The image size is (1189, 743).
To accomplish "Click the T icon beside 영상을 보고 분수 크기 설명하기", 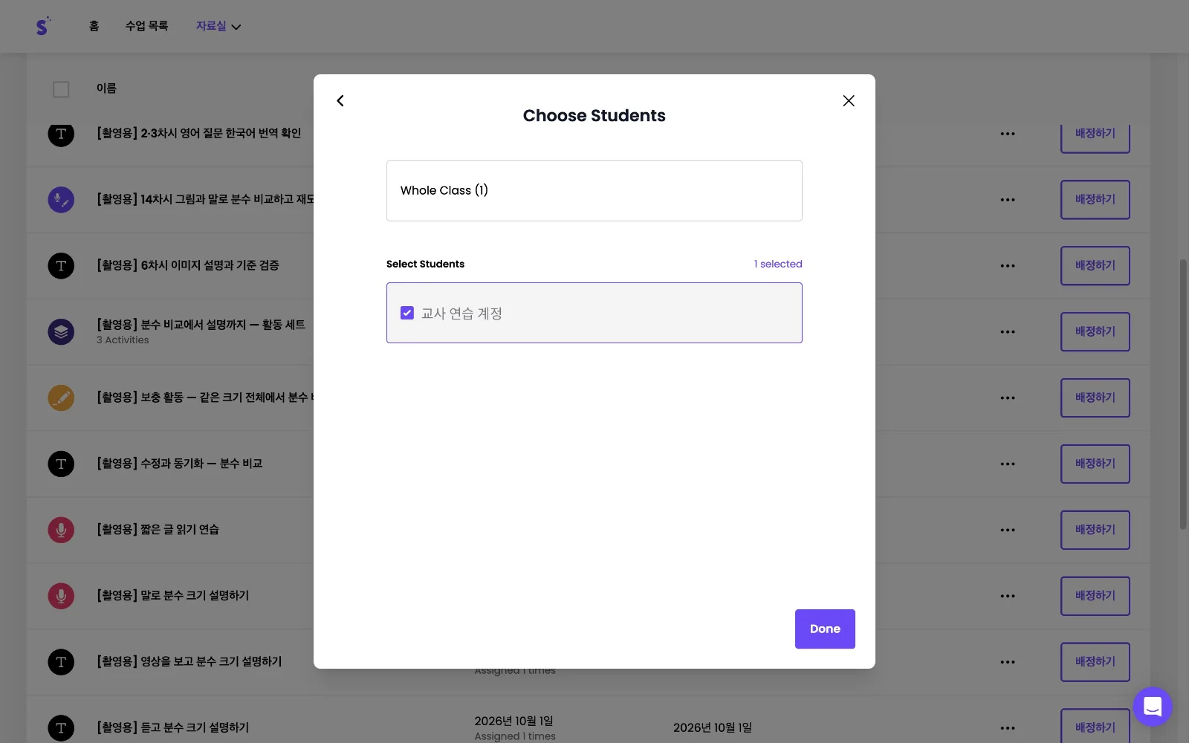I will click(61, 662).
